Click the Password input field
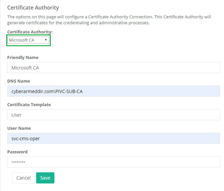224x191 pixels. pos(113,162)
